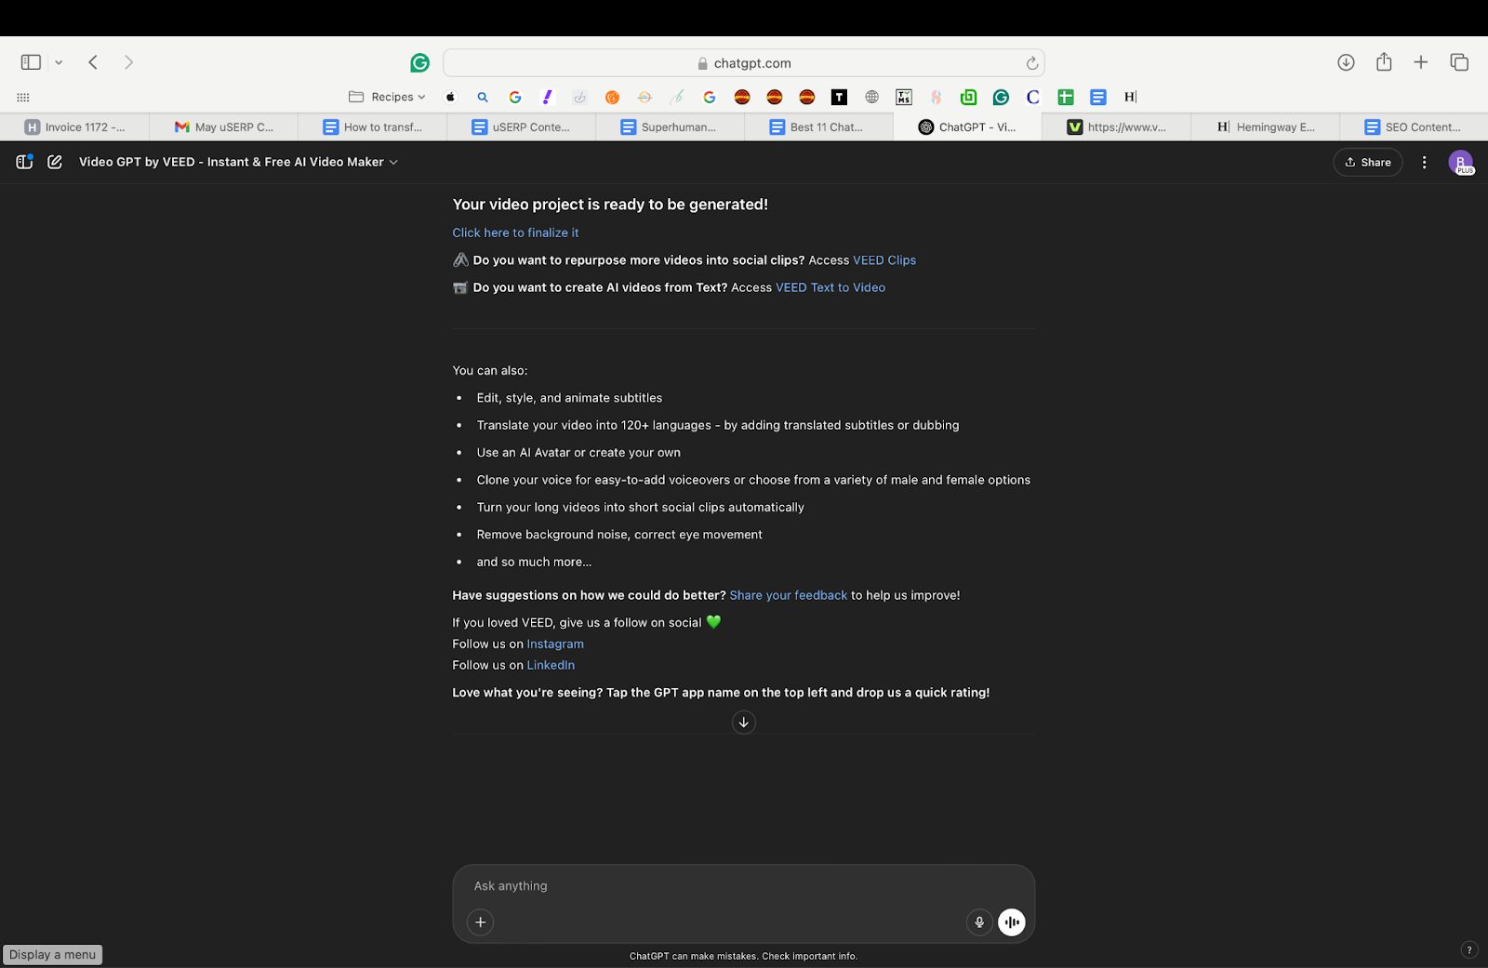Open the Apple bookmark in favorites bar
The width and height of the screenshot is (1488, 968).
[x=451, y=97]
